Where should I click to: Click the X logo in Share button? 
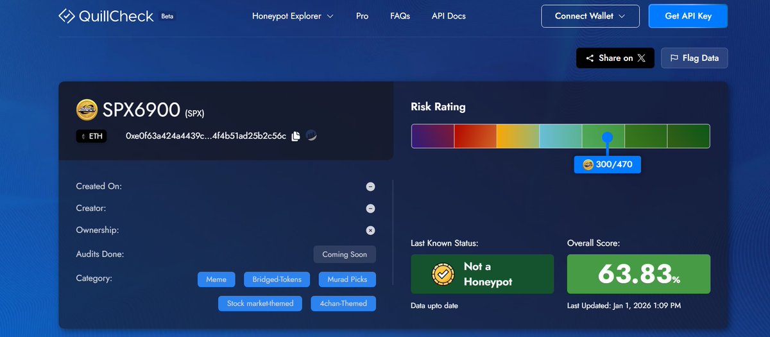click(x=641, y=58)
